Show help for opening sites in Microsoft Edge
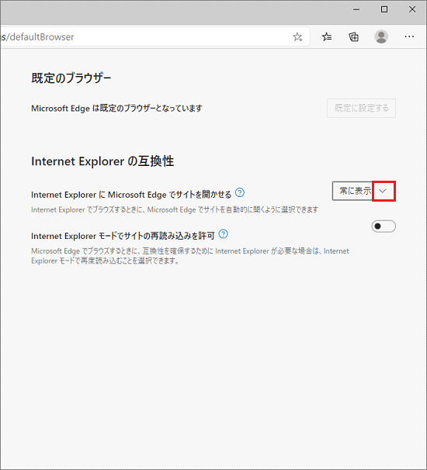 click(x=240, y=192)
